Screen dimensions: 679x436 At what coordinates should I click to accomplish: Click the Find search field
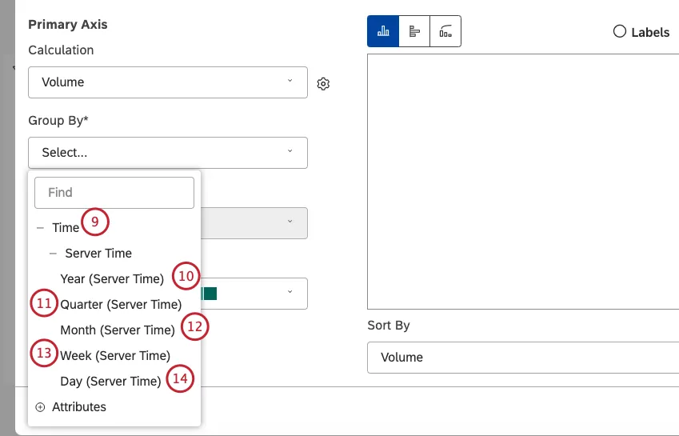(114, 193)
